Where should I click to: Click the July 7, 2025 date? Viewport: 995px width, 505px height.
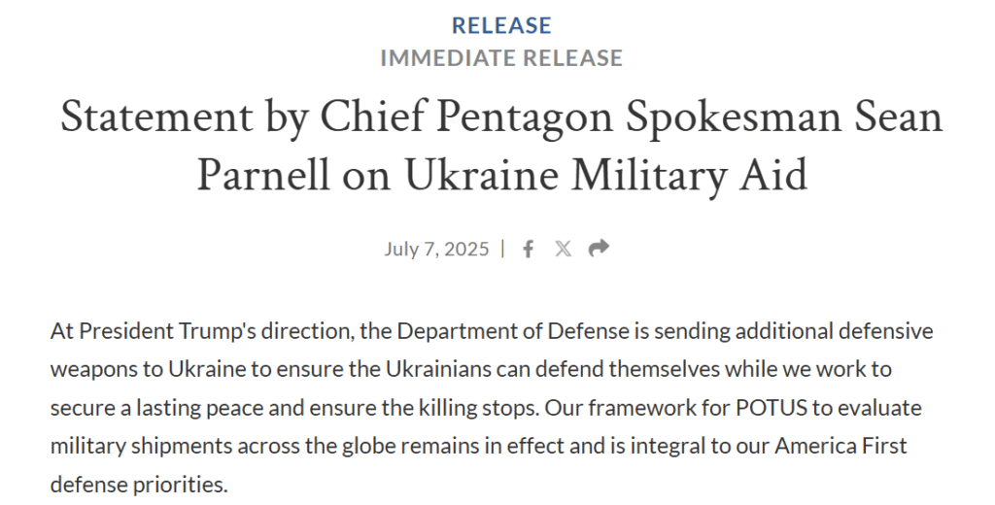tap(436, 249)
